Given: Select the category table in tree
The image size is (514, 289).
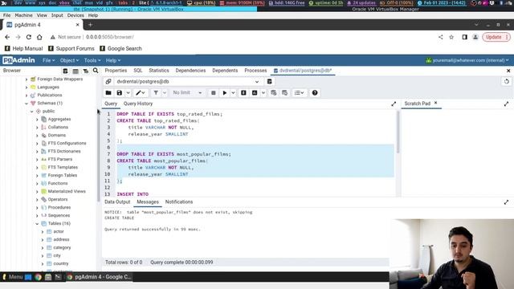Looking at the screenshot, I should (x=62, y=247).
